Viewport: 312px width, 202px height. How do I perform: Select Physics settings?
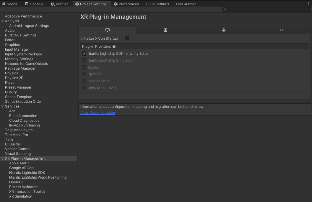(x=12, y=73)
